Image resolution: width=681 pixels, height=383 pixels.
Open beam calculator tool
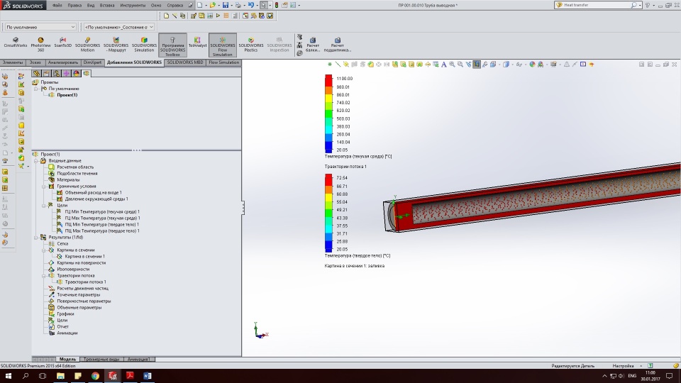pyautogui.click(x=313, y=45)
